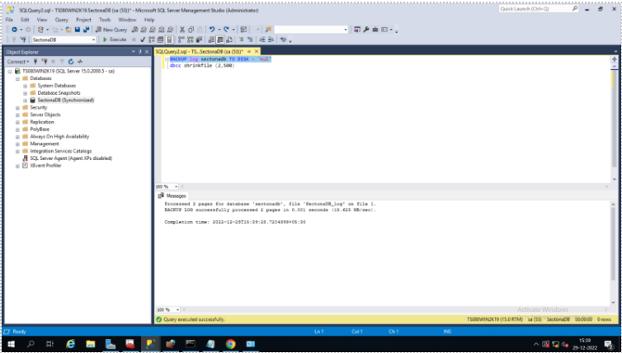Open the Tools menu
The height and width of the screenshot is (353, 622).
(105, 19)
